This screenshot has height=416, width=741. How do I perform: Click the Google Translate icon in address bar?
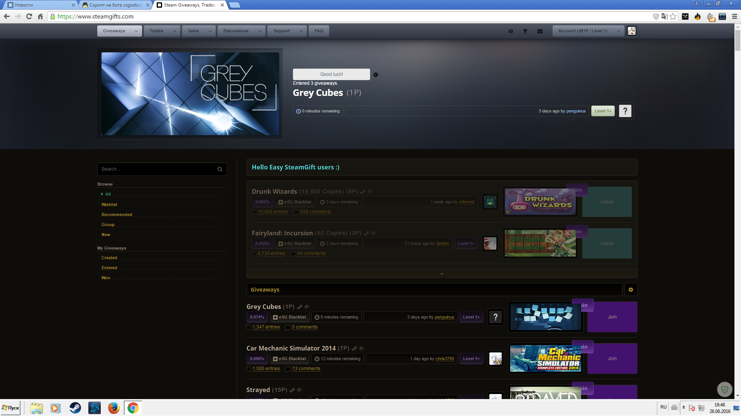664,17
